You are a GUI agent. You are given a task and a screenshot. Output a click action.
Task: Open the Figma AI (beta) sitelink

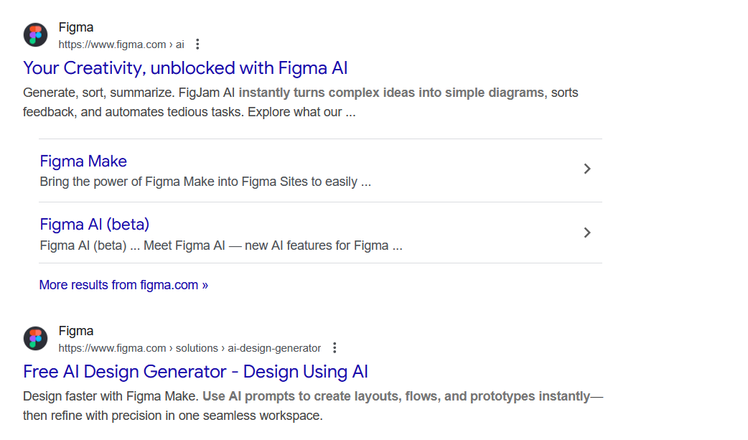click(x=95, y=224)
